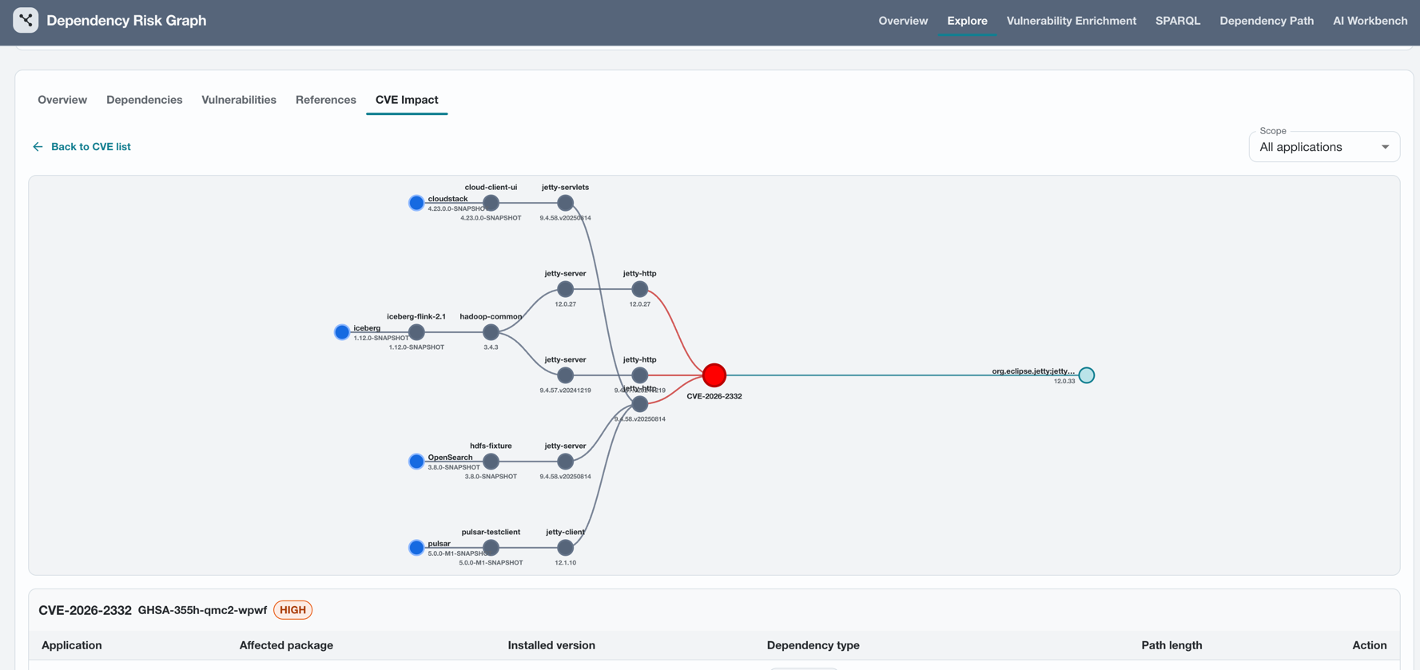Click the jetty-server 9.4.58 node near OpenSearch
1420x670 pixels.
(565, 462)
